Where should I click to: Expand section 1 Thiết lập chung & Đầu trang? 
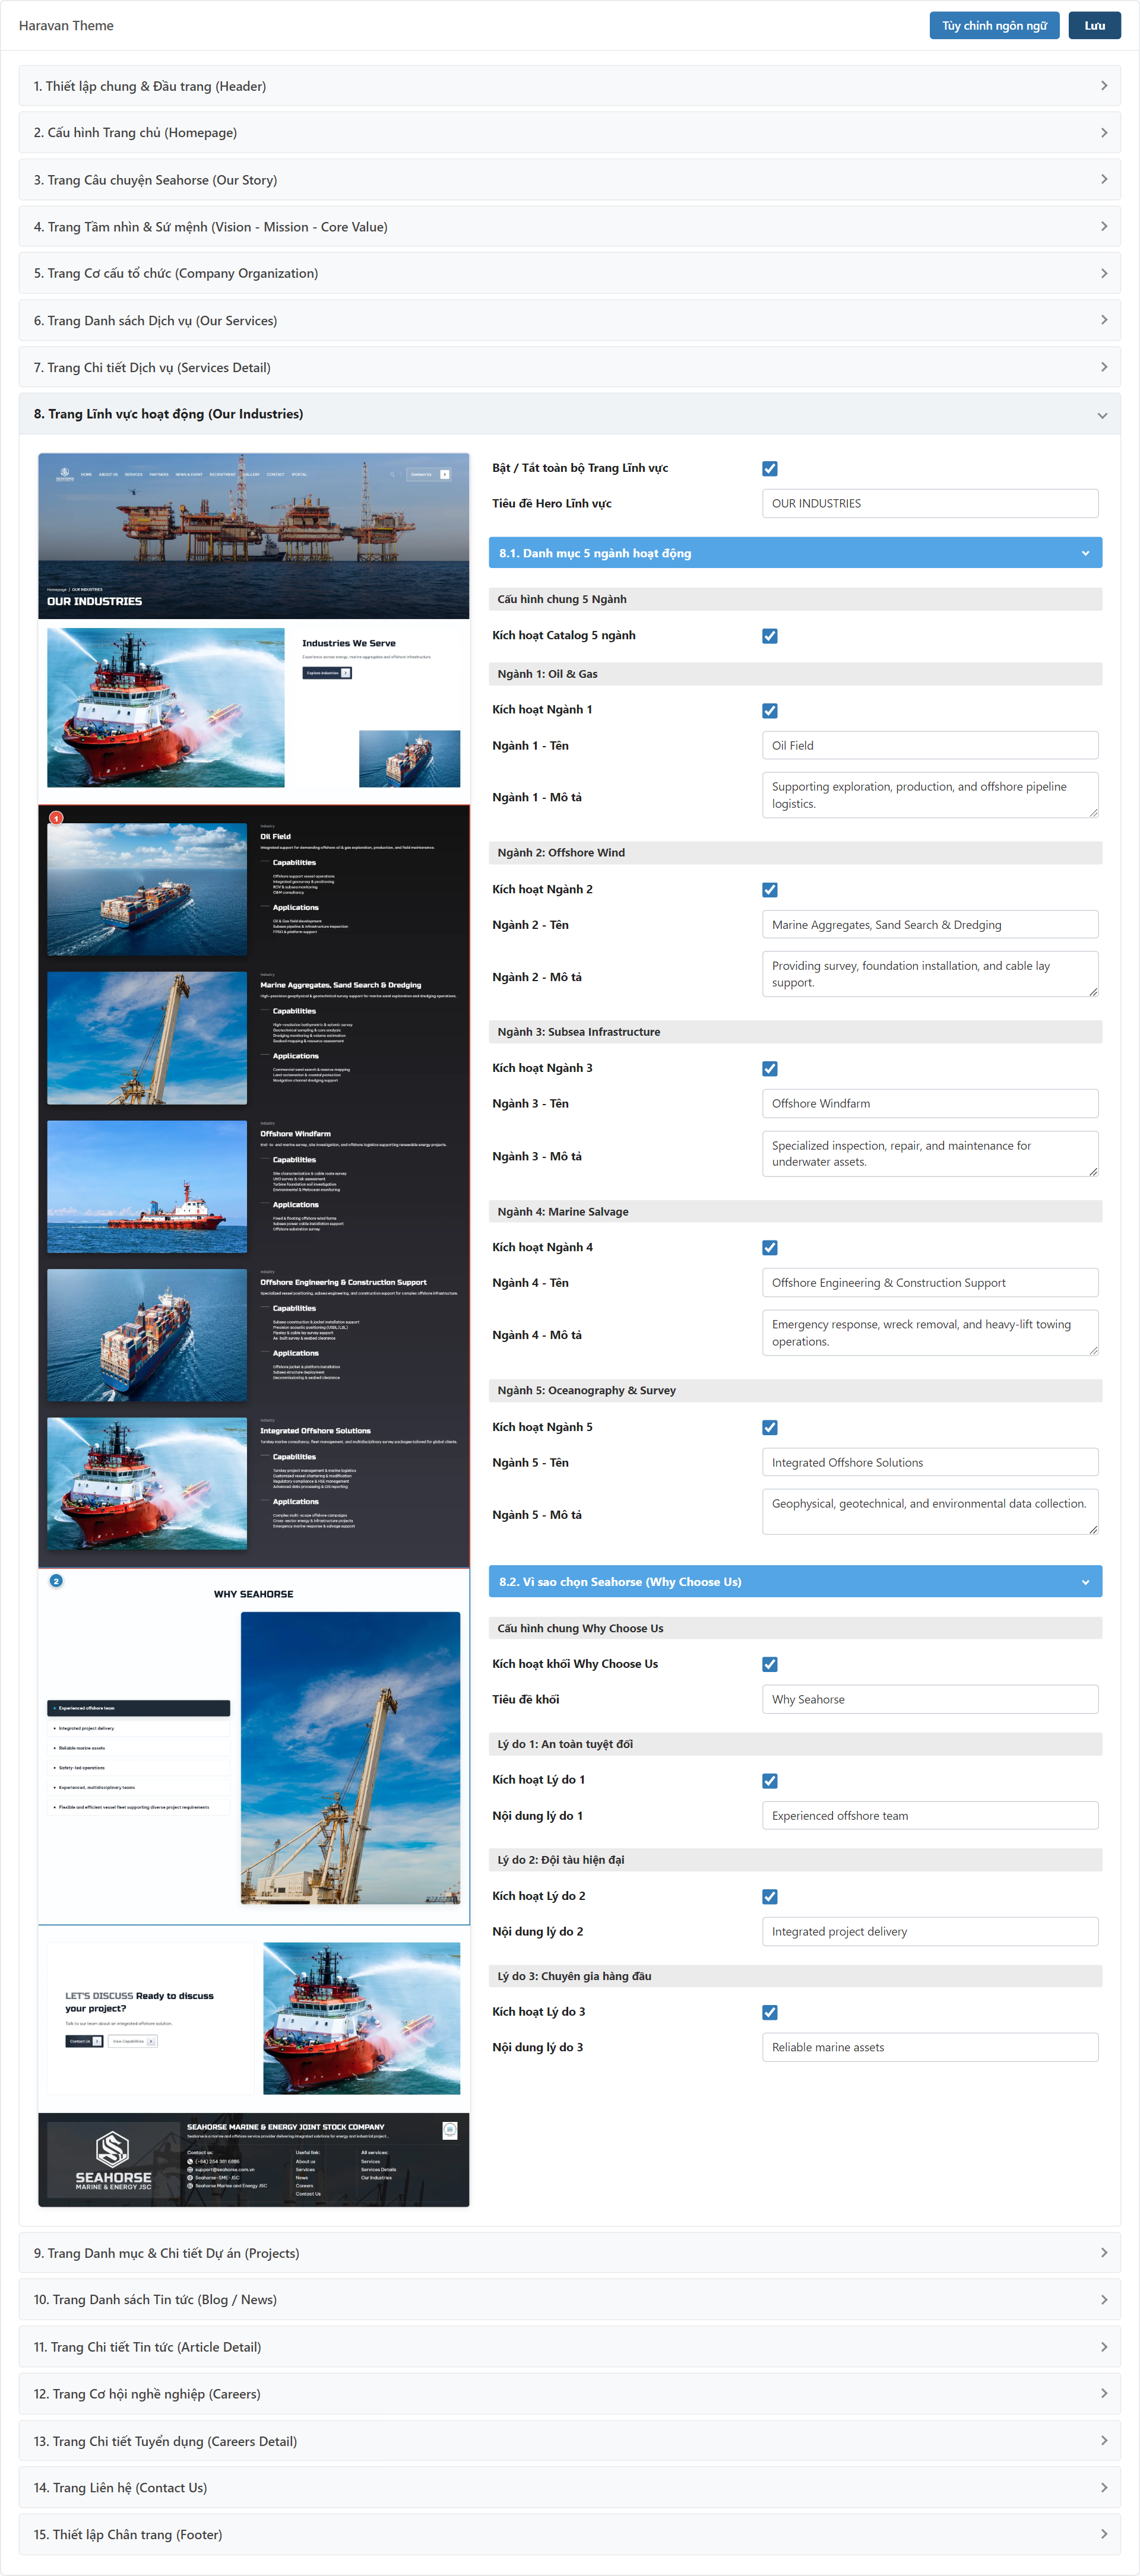(x=570, y=86)
